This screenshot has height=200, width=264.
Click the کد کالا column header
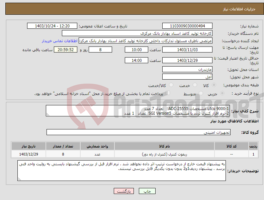(232, 146)
